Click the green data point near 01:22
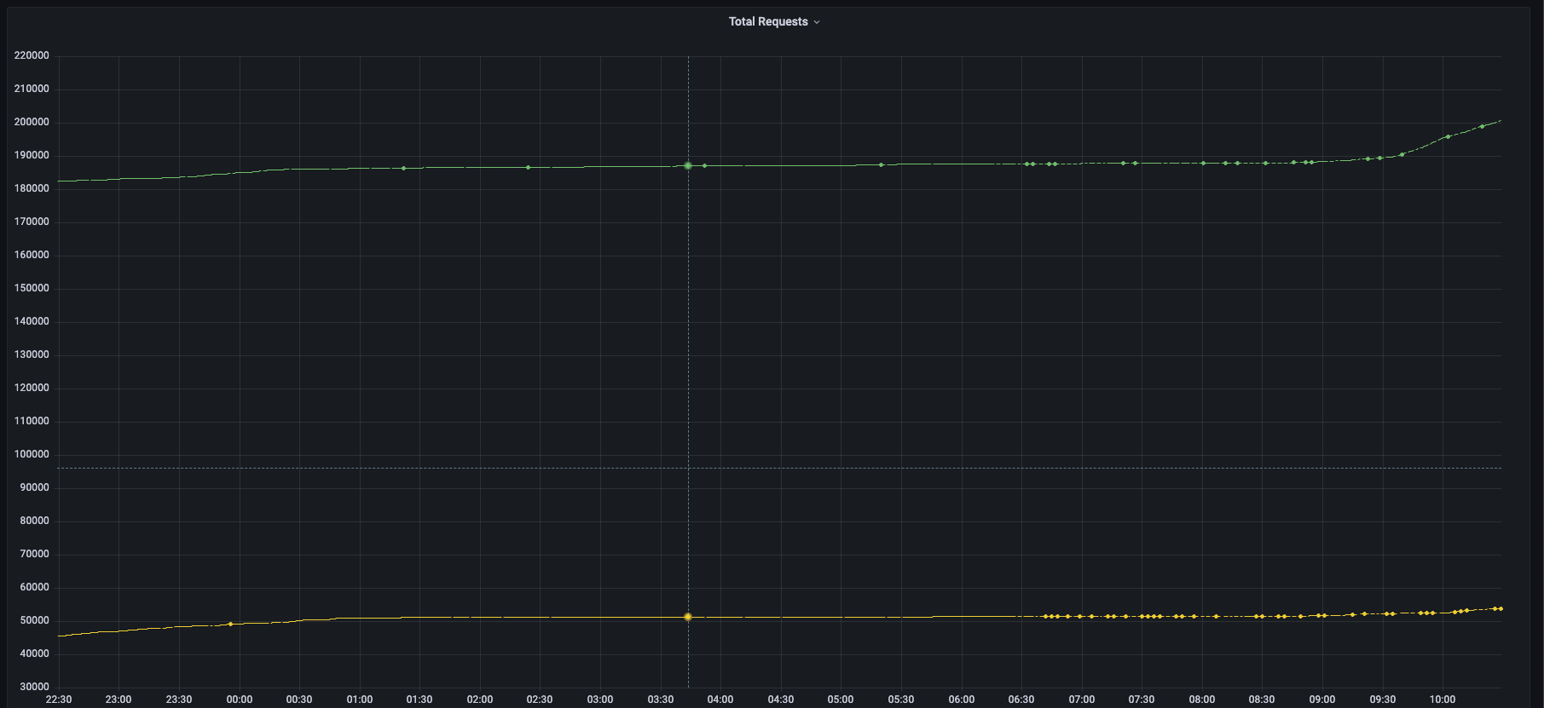This screenshot has height=708, width=1544. pos(403,168)
